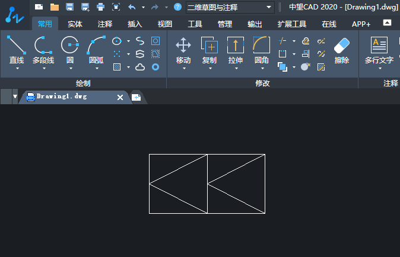Screen dimensions: 400x257
Task: Switch to the 管理 ribbon tab
Action: (x=225, y=24)
